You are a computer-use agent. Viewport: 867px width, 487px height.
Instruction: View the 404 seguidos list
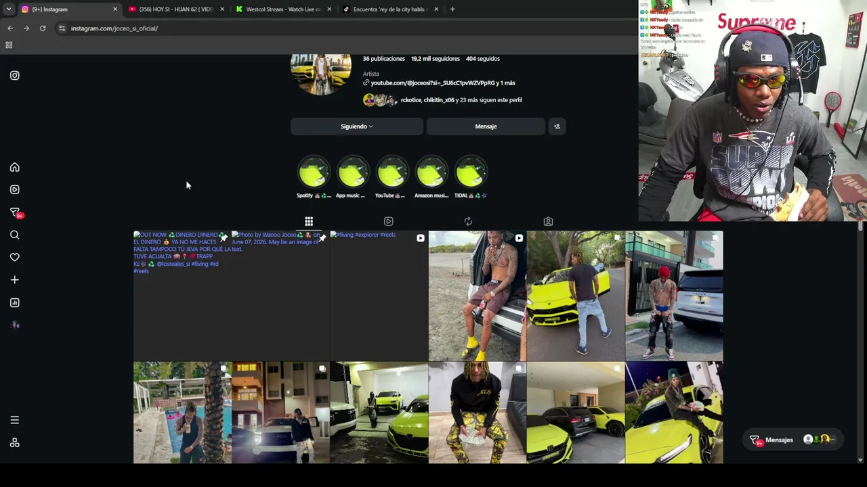483,59
